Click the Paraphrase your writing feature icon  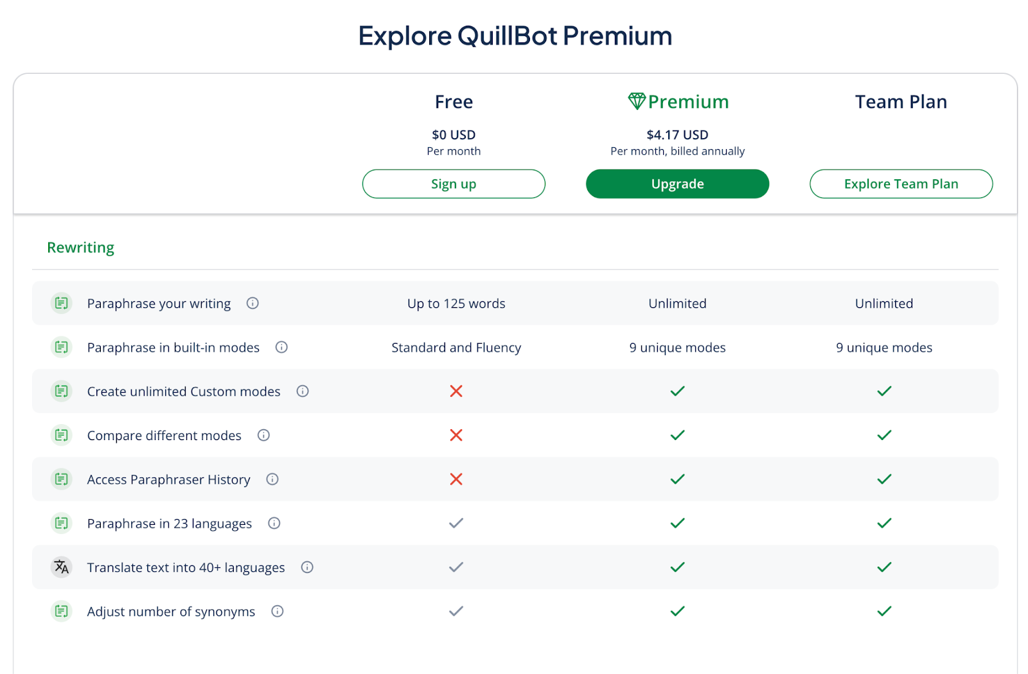(61, 303)
